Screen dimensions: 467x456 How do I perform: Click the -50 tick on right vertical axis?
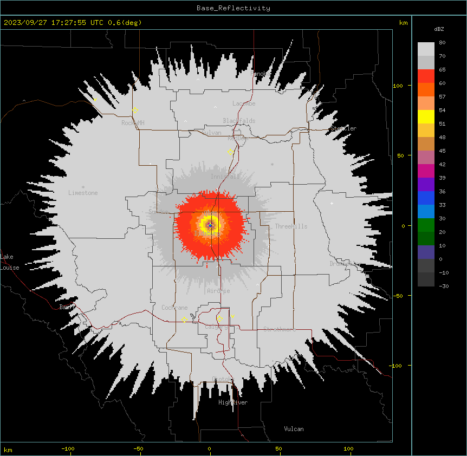398,296
